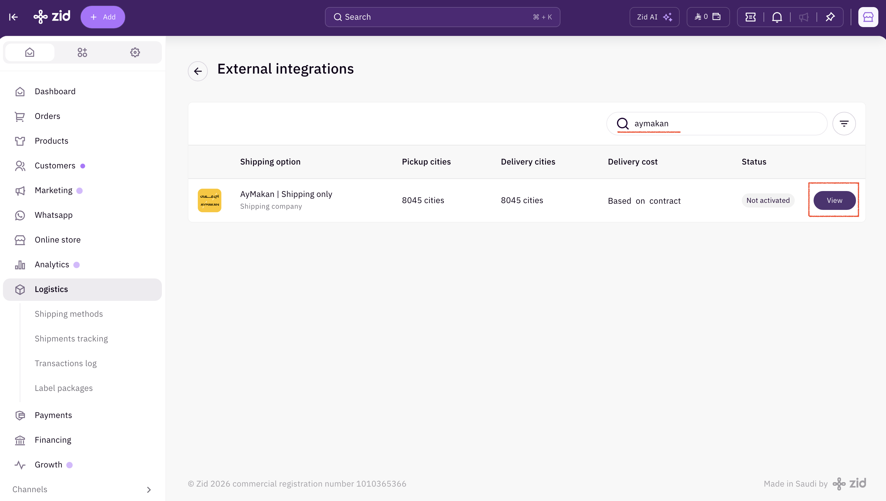Click the magnifier icon in integrations search
The width and height of the screenshot is (886, 501).
(623, 124)
